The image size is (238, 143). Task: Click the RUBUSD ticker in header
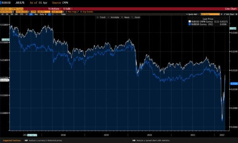click(6, 3)
